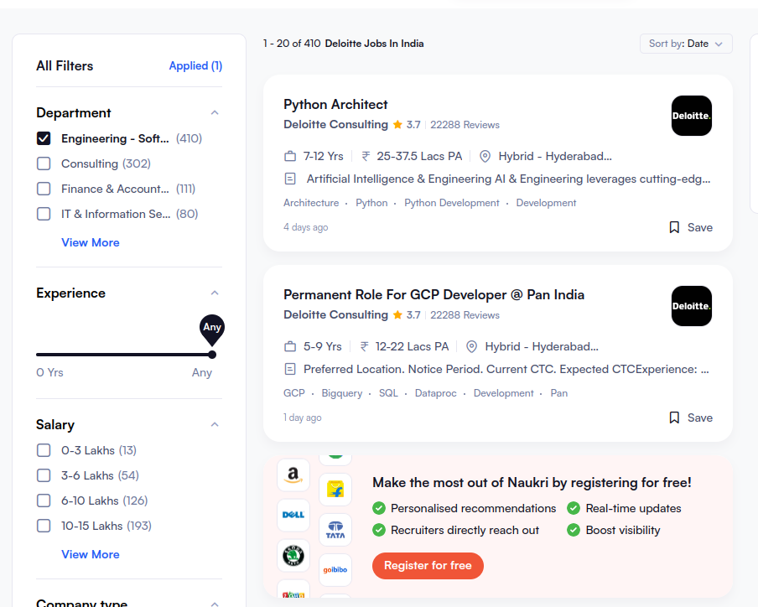The height and width of the screenshot is (607, 758).
Task: Click the Deloitte logo on GCP Developer card
Action: coord(691,306)
